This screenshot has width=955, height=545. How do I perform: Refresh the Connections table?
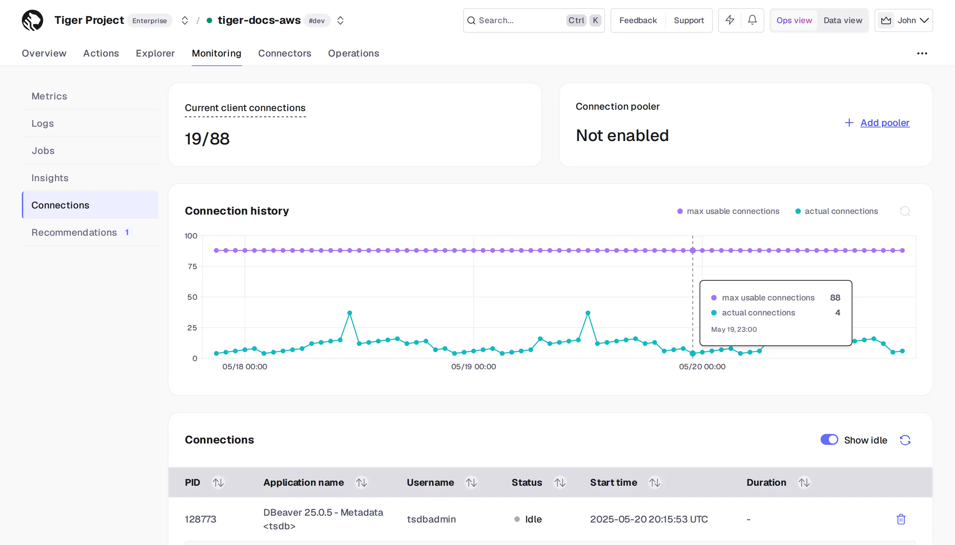coord(905,440)
